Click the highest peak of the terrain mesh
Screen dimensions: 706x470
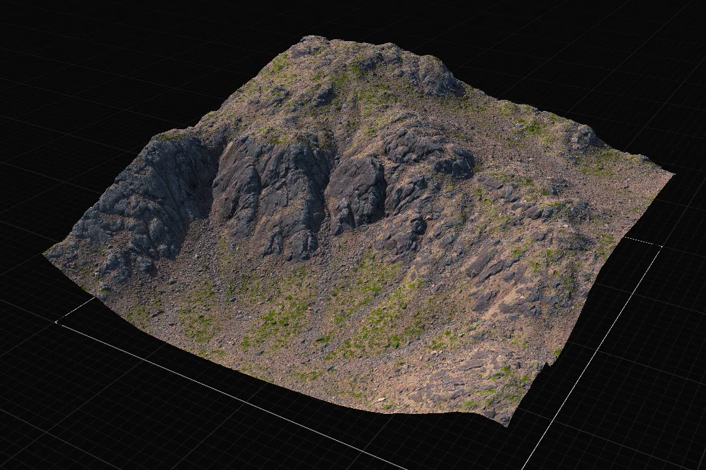(311, 40)
